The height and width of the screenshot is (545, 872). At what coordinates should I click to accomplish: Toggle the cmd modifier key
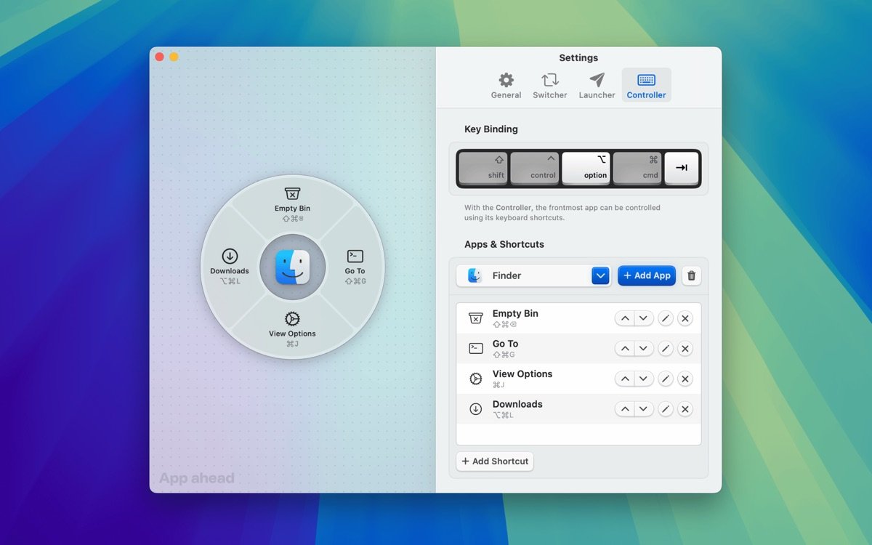637,168
